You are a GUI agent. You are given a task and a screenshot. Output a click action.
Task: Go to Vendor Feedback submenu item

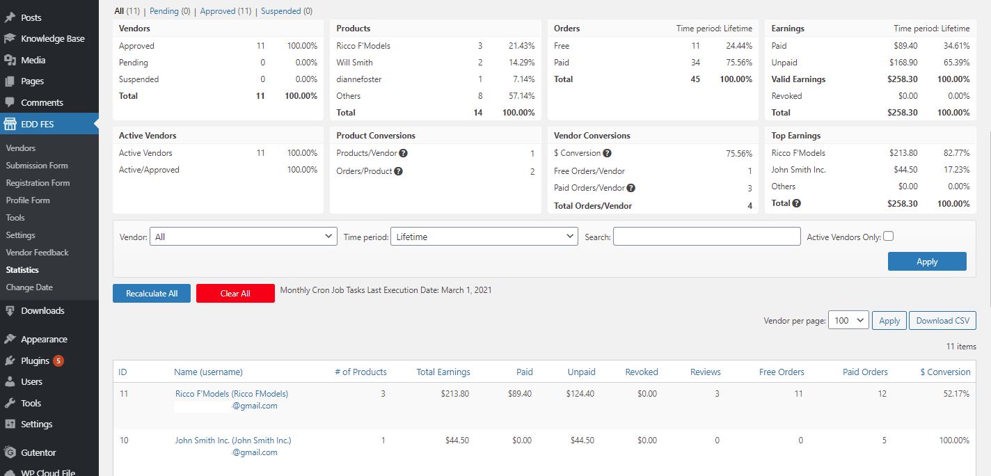(x=38, y=253)
